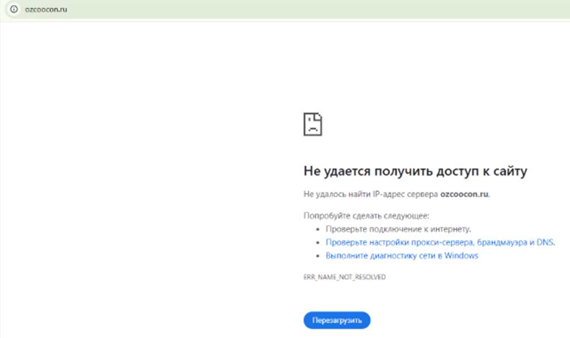Click the bullet before the proxy settings link

point(318,243)
